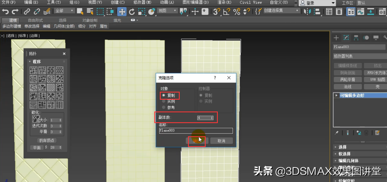
Task: Select the 实例 radio button under 对象
Action: [x=164, y=101]
